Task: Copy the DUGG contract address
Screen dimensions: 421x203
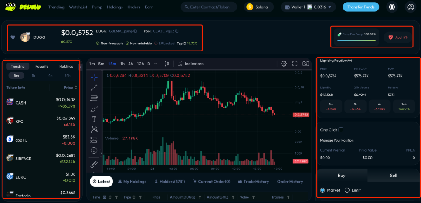Action: [135, 31]
